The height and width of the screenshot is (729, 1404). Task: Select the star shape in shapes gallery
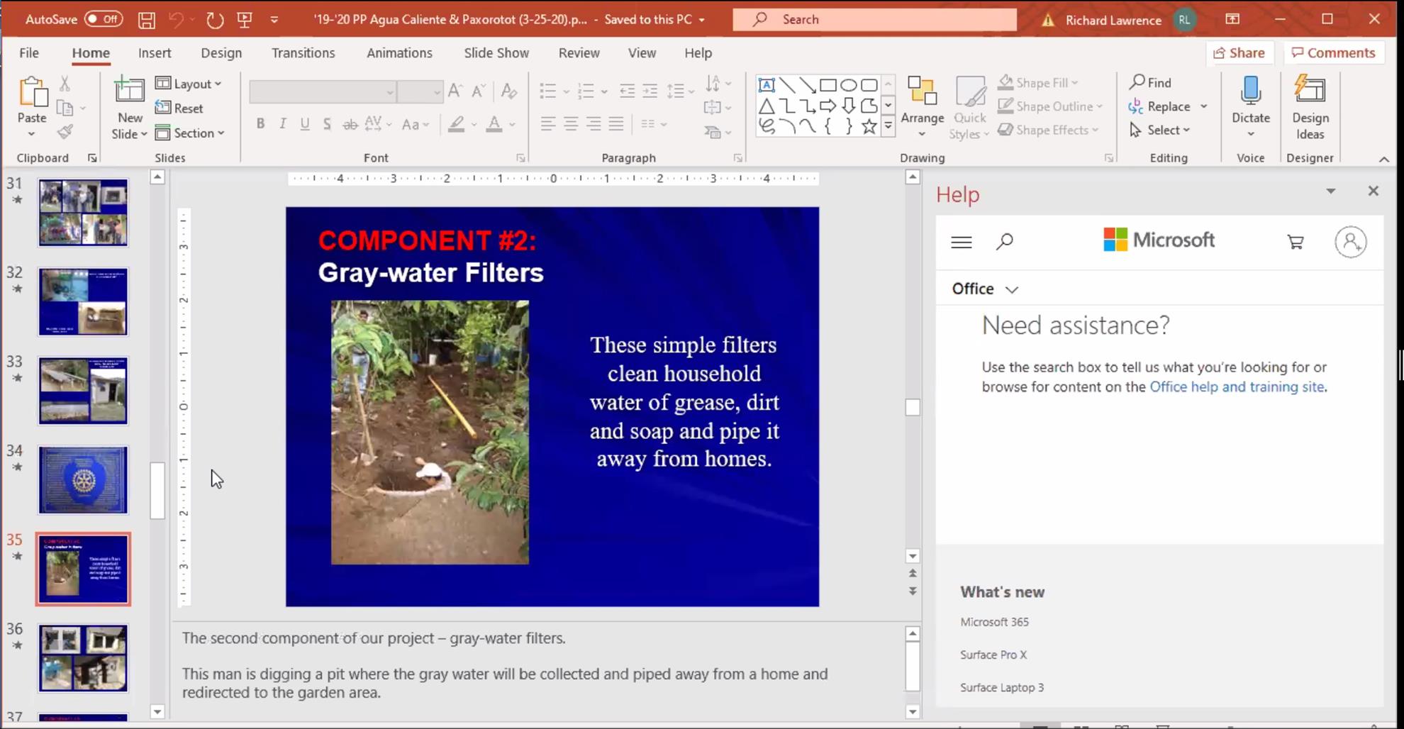point(869,127)
